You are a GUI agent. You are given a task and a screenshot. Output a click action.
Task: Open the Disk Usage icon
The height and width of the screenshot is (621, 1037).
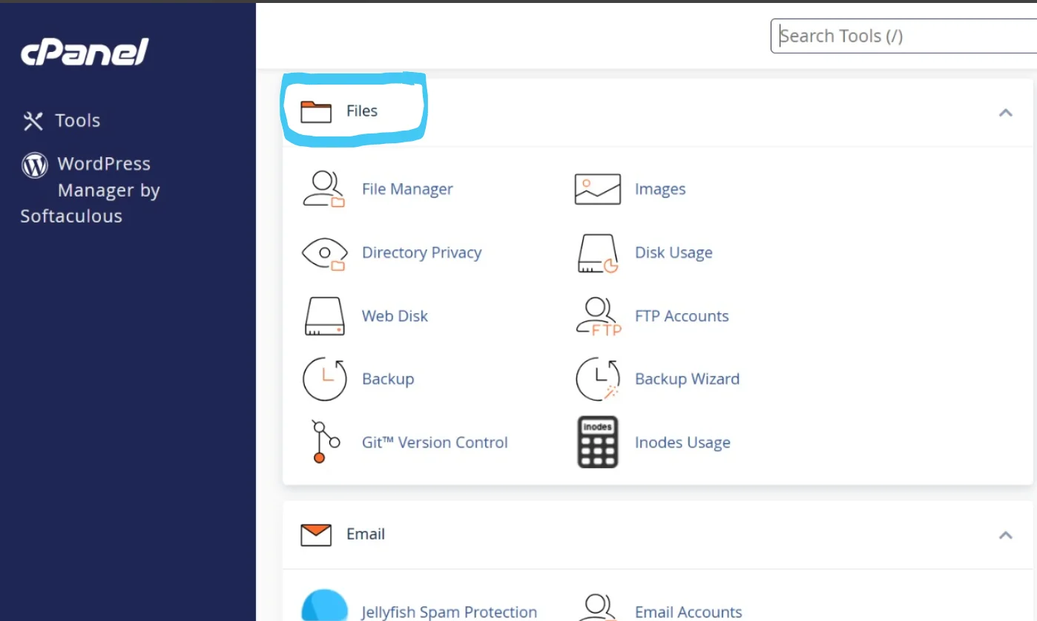[597, 253]
